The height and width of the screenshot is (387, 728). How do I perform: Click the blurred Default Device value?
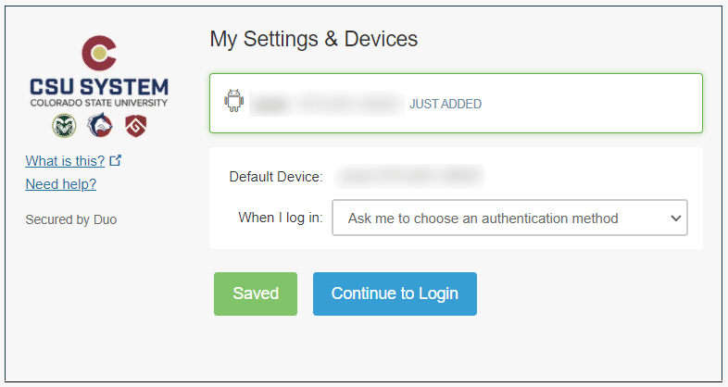[x=410, y=175]
